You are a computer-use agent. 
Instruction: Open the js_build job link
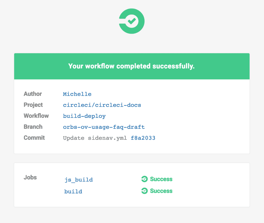[x=78, y=180]
